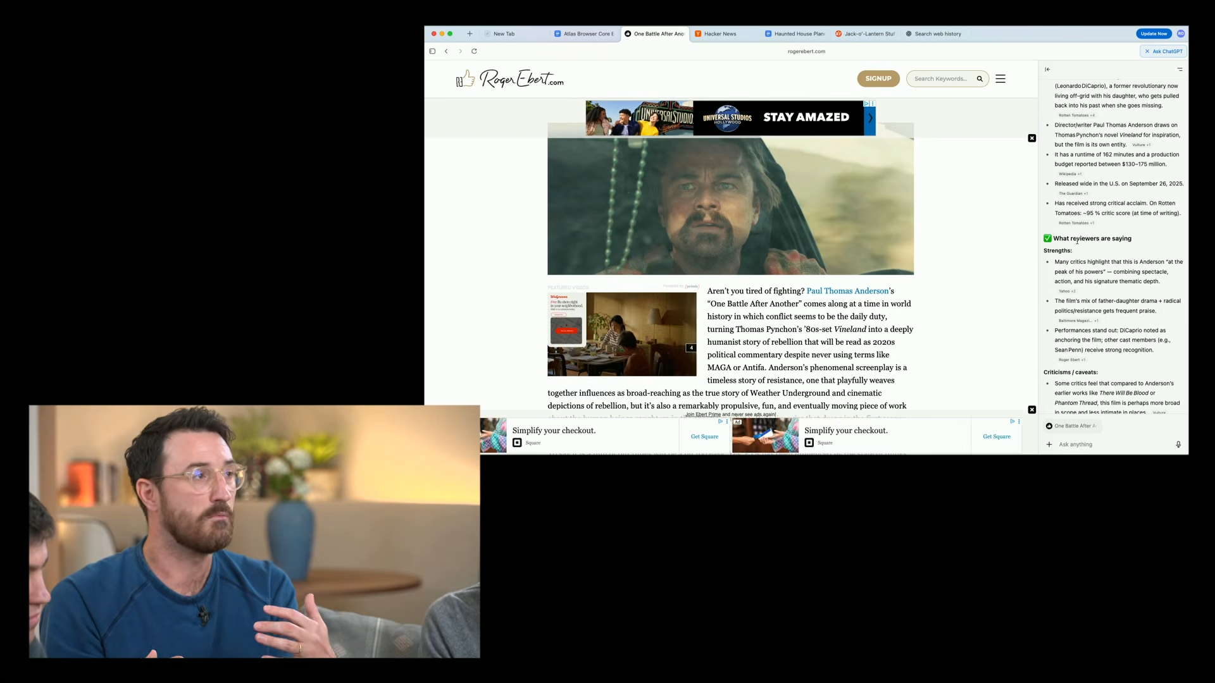This screenshot has height=683, width=1215.
Task: Toggle the browser sidebar icon
Action: pyautogui.click(x=432, y=51)
